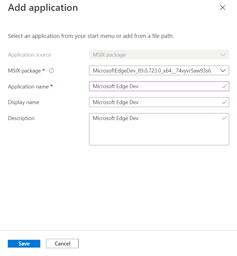Click the Application name input field
Screen dimensions: 237x256
159,86
